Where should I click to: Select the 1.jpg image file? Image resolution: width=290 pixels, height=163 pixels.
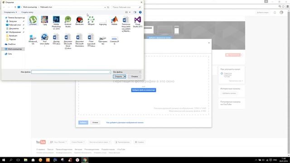click(44, 20)
